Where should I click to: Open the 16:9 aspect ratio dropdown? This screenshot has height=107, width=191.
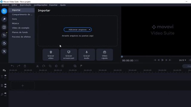[x=182, y=60]
